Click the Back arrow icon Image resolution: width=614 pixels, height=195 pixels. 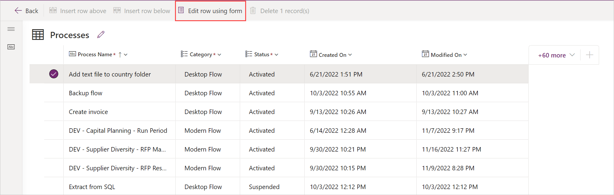(18, 11)
